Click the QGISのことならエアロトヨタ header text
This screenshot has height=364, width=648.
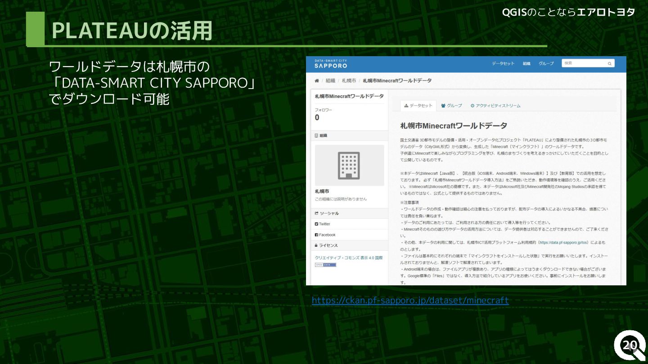[x=568, y=12]
